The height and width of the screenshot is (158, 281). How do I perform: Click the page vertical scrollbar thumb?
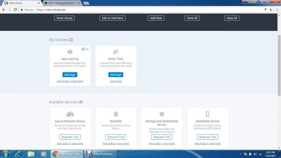[x=279, y=65]
